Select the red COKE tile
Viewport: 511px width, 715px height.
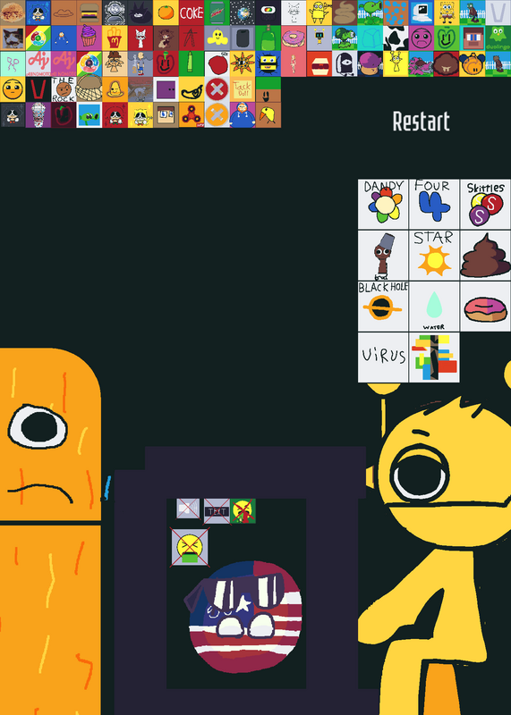pyautogui.click(x=192, y=13)
